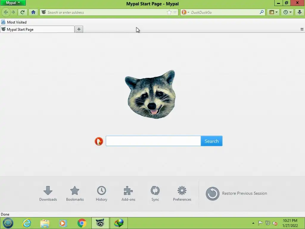Click the Restore Previous Session button
Screen dimensions: 305x229
pyautogui.click(x=236, y=194)
